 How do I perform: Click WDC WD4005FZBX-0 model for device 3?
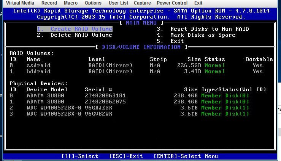[x=54, y=114]
